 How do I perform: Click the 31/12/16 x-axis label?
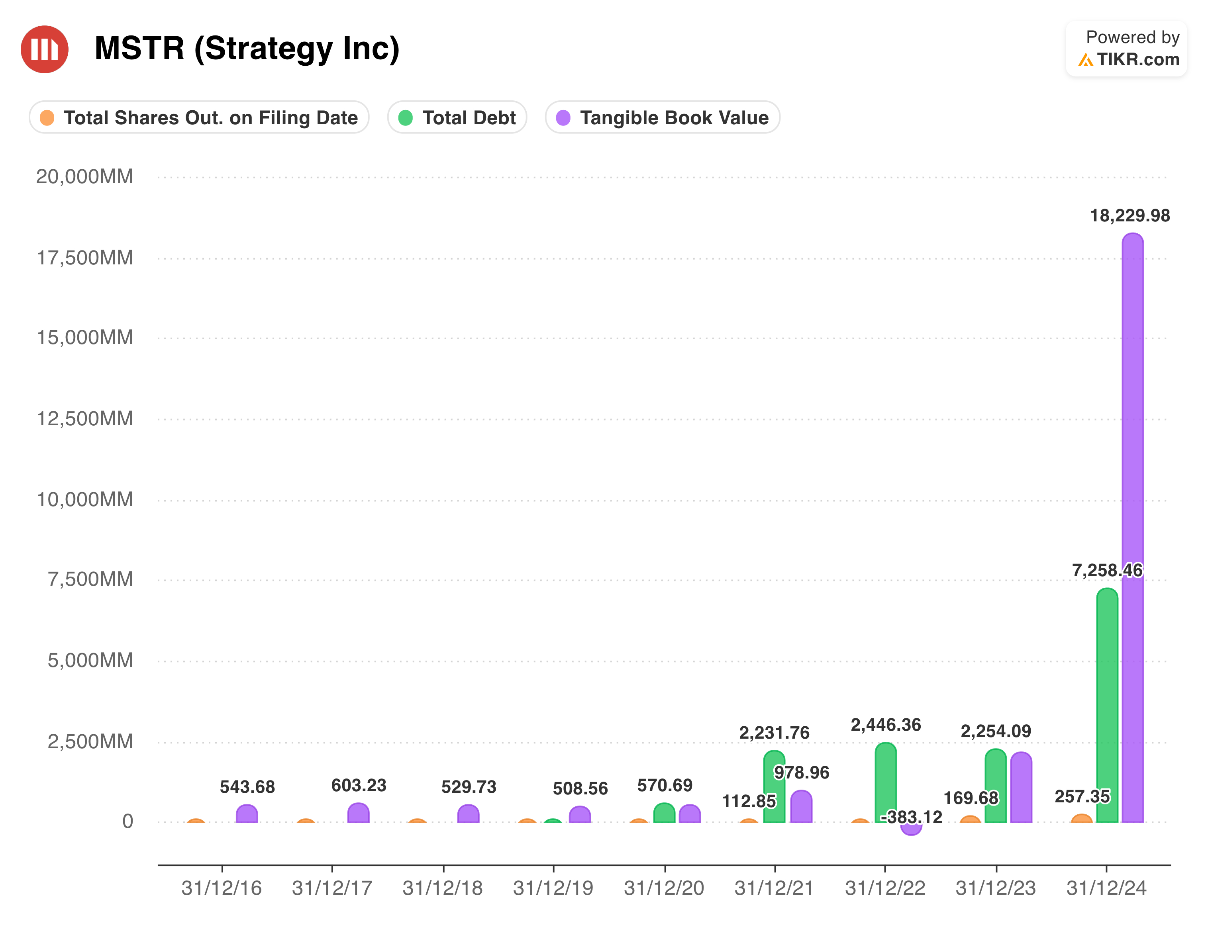click(222, 888)
